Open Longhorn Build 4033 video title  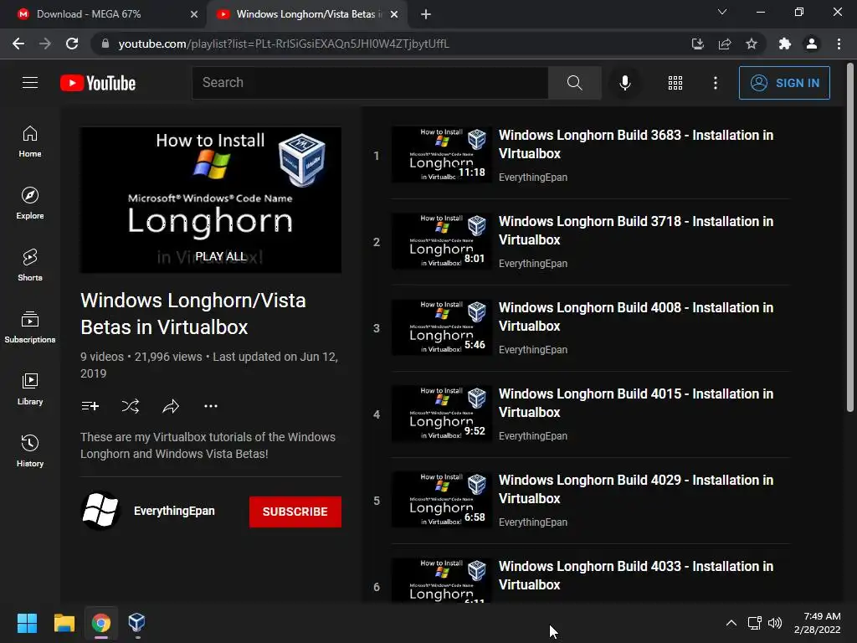[636, 576]
